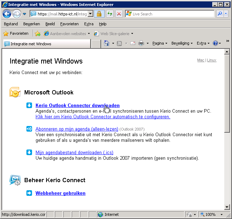232x219 pixels.
Task: Stop loading with the red X icon
Action: pyautogui.click(x=119, y=14)
